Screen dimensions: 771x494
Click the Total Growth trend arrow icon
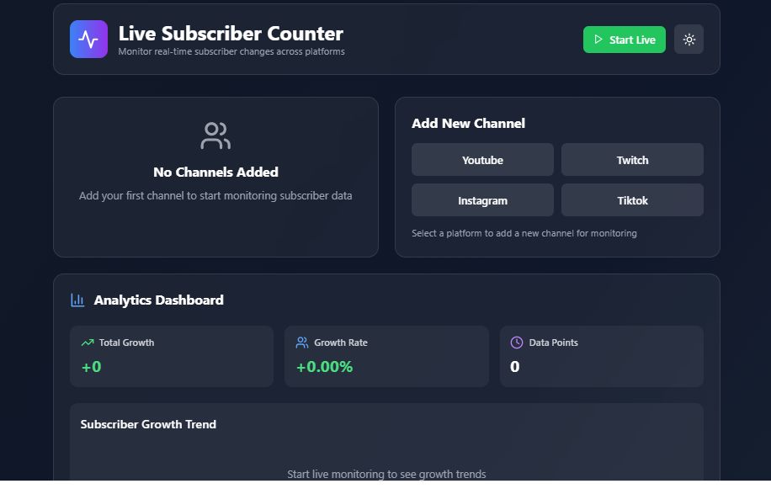87,343
